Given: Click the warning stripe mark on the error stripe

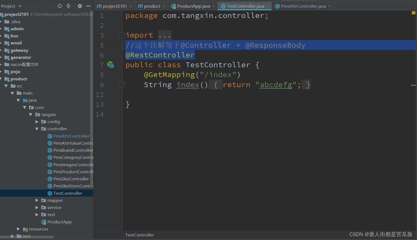Looking at the screenshot, I should [413, 85].
